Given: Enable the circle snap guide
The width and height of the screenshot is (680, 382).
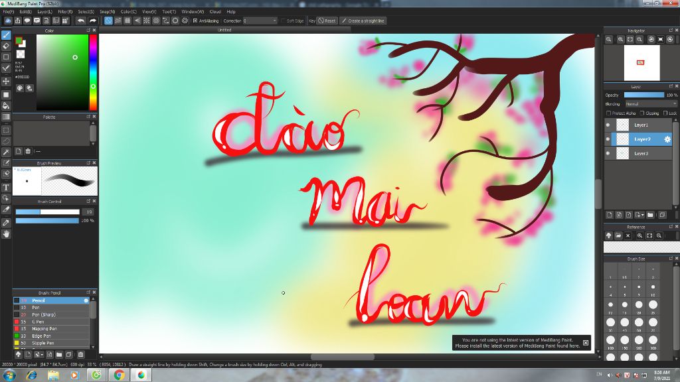Looking at the screenshot, I should pos(156,21).
